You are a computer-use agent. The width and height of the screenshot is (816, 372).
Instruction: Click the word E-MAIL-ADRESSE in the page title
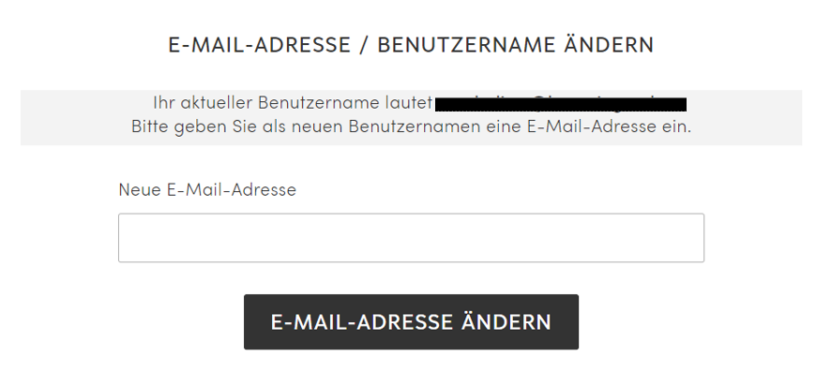259,45
